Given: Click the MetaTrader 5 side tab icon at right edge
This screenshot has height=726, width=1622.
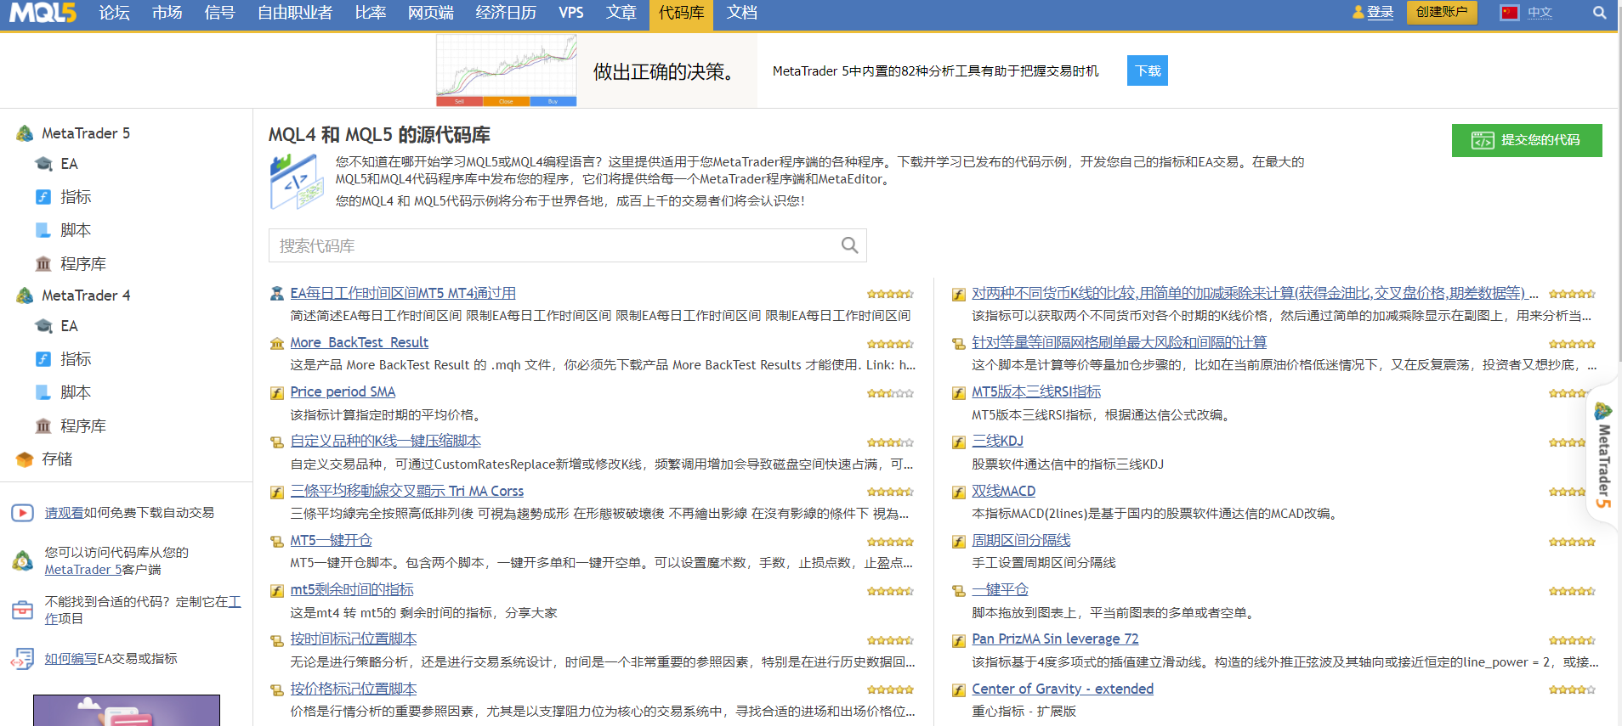Looking at the screenshot, I should tap(1603, 412).
